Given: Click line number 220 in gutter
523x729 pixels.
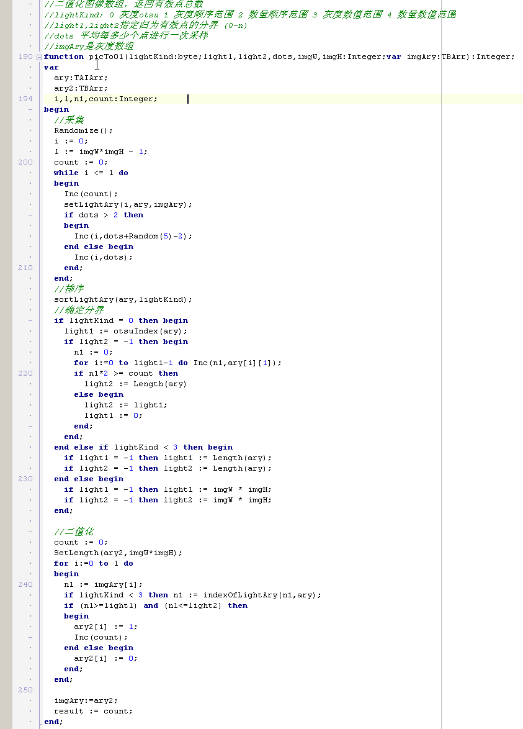Looking at the screenshot, I should [x=25, y=373].
